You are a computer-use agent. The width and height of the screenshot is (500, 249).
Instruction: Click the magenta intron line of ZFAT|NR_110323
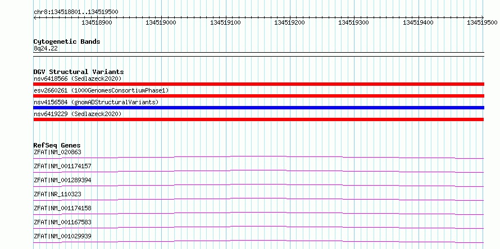tap(258, 199)
